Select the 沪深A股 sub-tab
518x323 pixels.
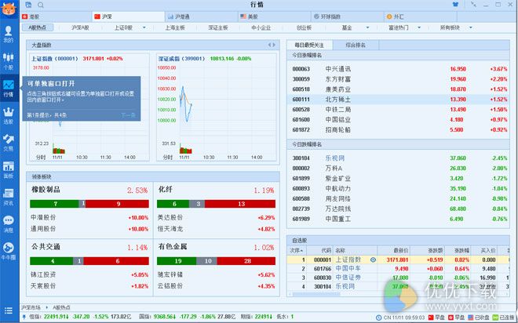pyautogui.click(x=80, y=27)
